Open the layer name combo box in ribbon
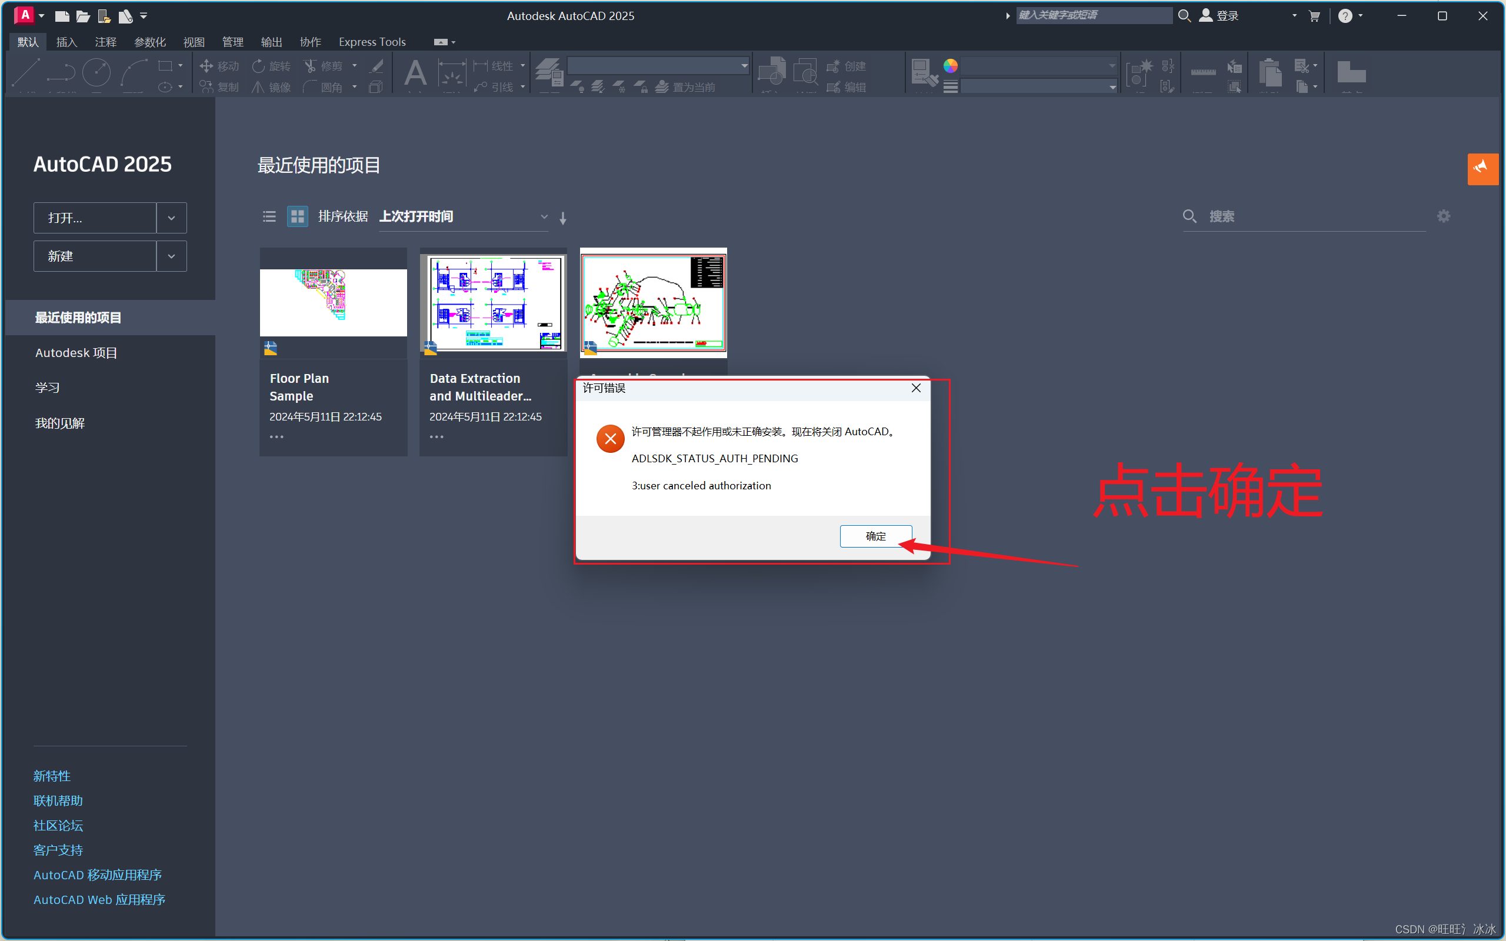1506x941 pixels. tap(658, 65)
